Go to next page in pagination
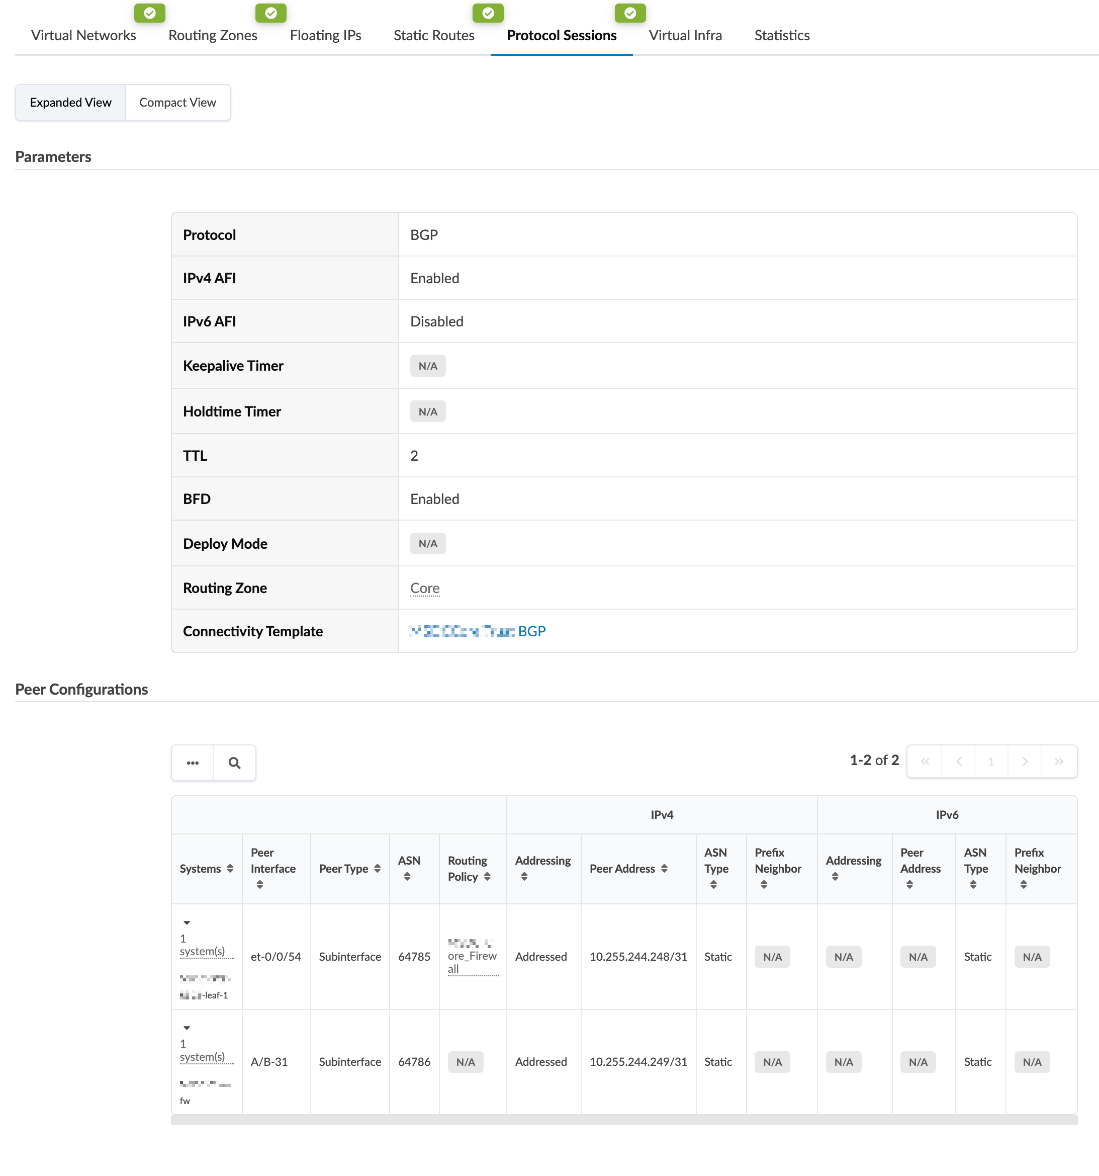This screenshot has height=1176, width=1099. point(1025,762)
